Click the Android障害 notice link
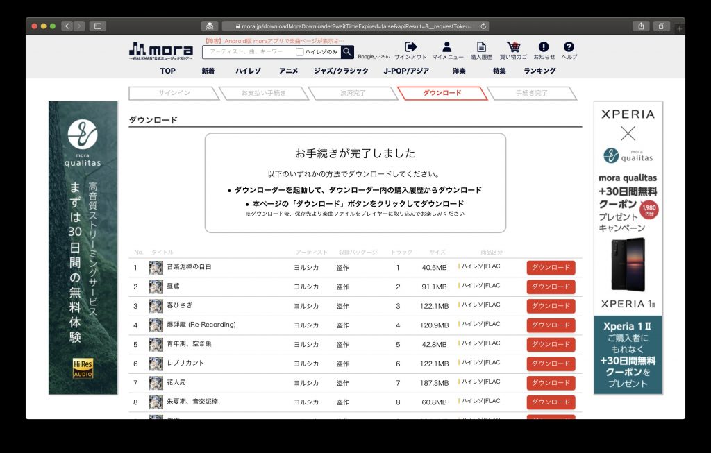 point(274,41)
